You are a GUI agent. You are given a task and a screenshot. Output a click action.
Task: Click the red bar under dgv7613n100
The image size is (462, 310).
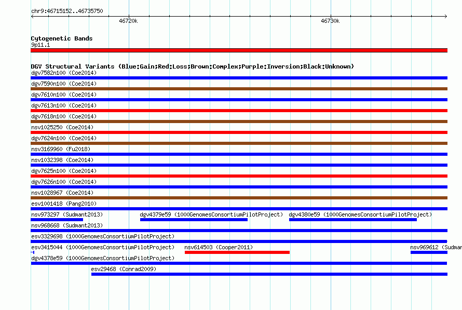(239, 111)
